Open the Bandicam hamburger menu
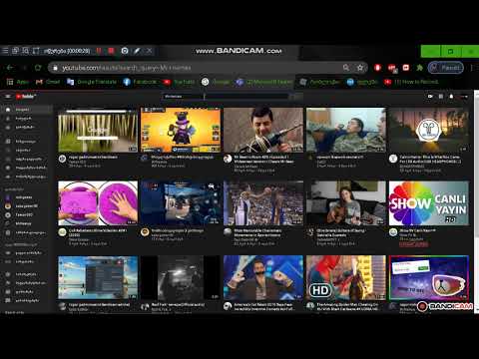Image resolution: width=479 pixels, height=359 pixels. point(5,51)
